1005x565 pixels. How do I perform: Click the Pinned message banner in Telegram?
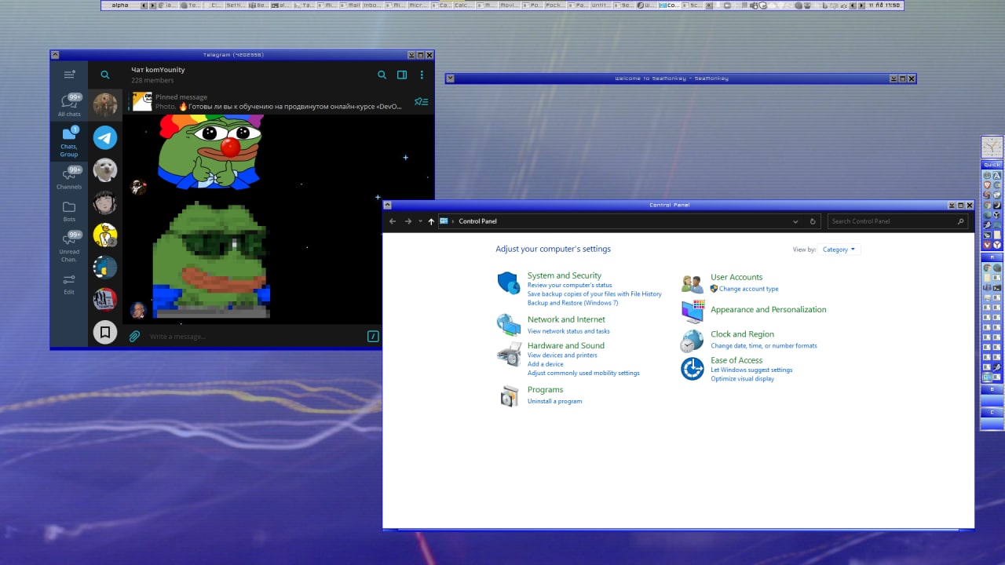point(267,101)
